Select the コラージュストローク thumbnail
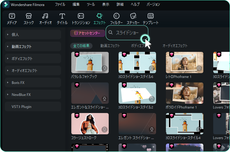The width and height of the screenshot is (230, 152). click(x=90, y=124)
